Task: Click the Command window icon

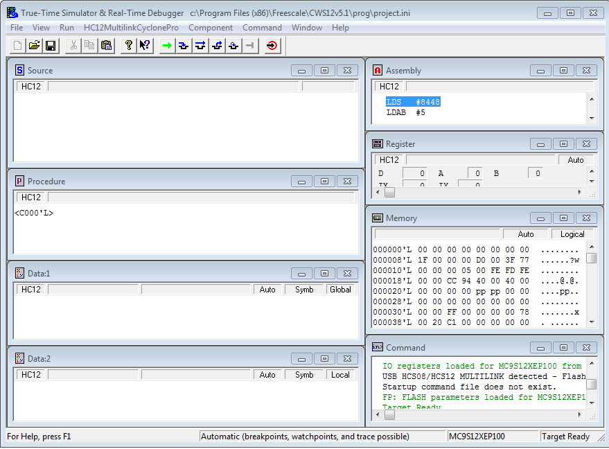Action: point(378,347)
